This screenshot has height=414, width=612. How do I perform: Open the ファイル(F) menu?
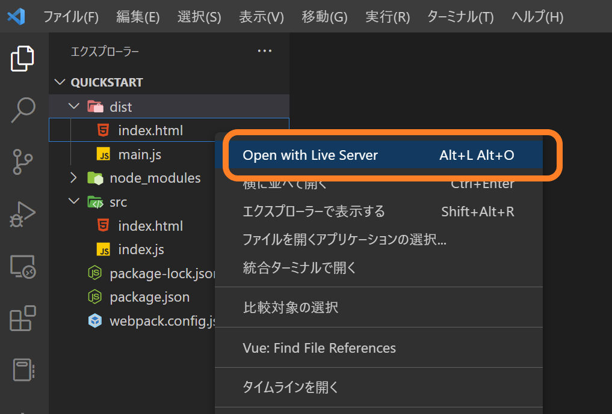[x=70, y=17]
